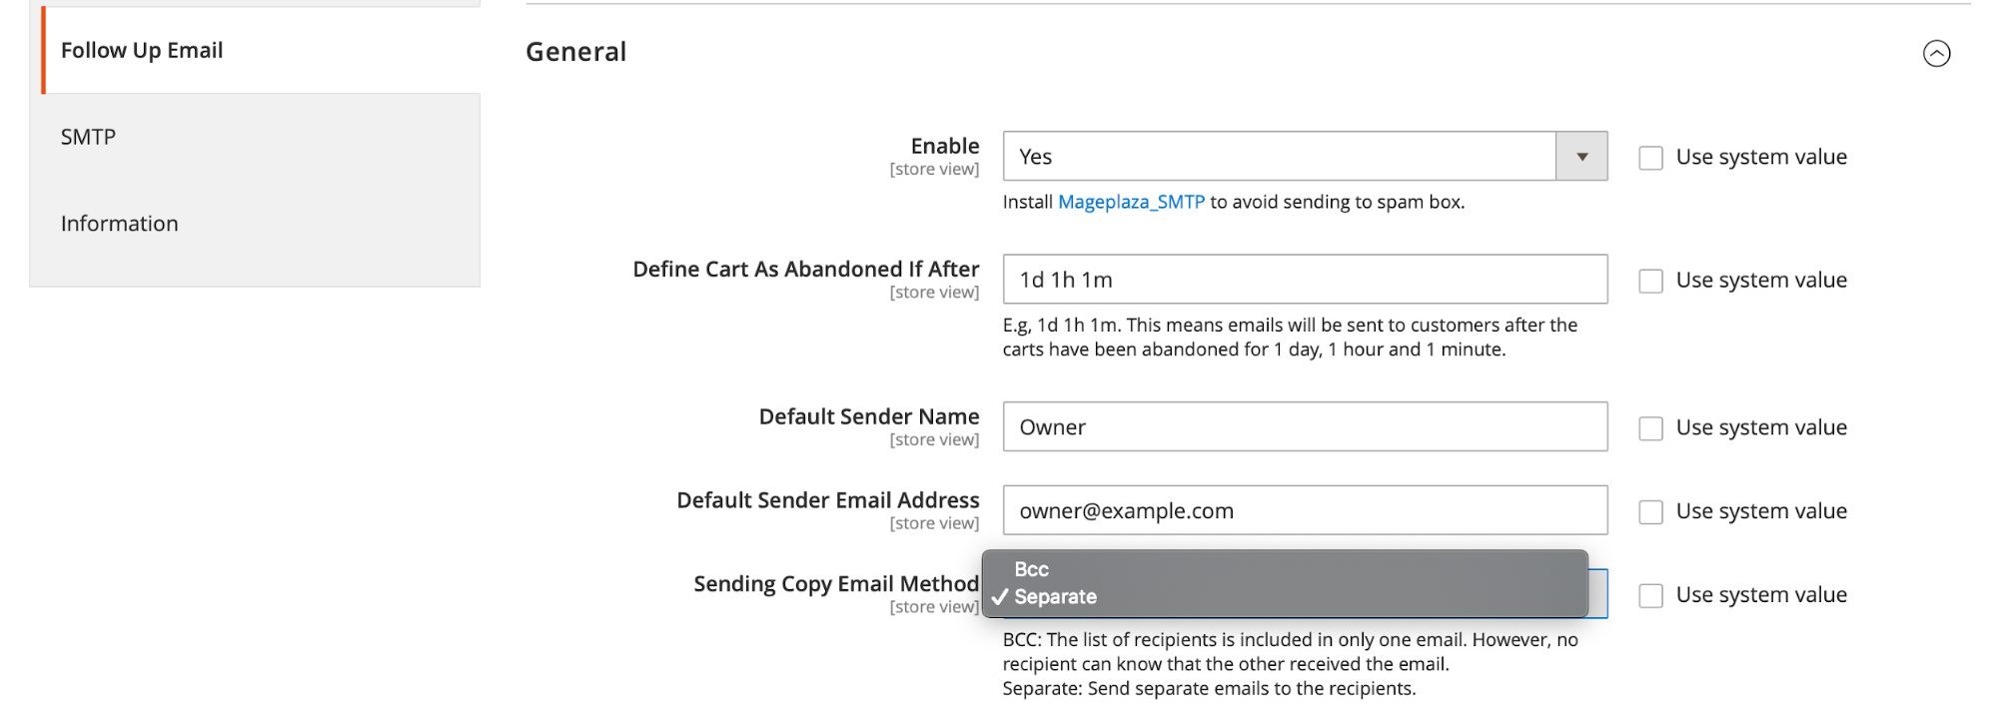
Task: Open the Follow Up Email sidebar tab
Action: (x=142, y=51)
